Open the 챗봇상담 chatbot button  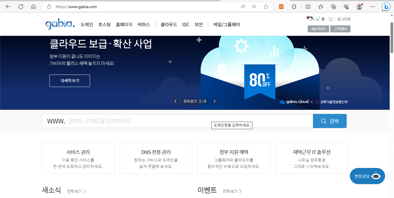tap(367, 176)
